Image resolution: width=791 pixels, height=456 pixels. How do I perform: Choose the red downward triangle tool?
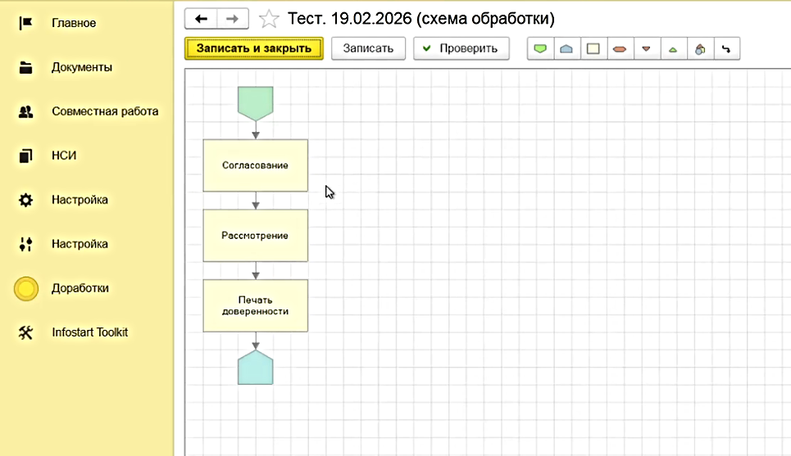point(646,48)
